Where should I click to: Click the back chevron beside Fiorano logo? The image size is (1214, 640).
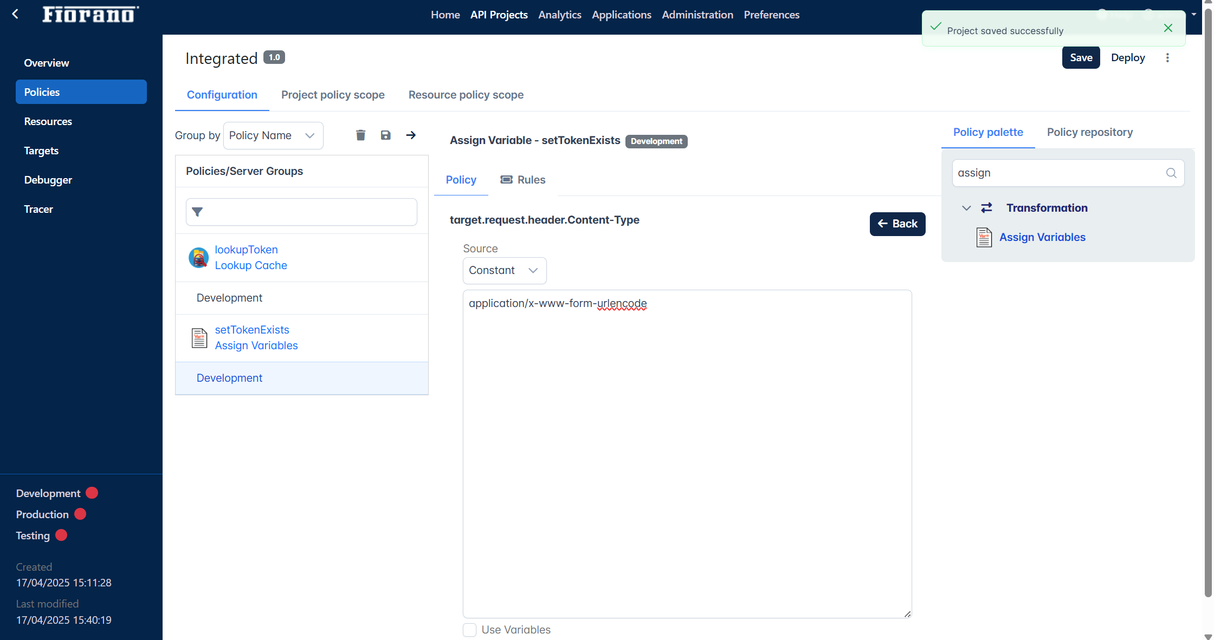[x=15, y=14]
